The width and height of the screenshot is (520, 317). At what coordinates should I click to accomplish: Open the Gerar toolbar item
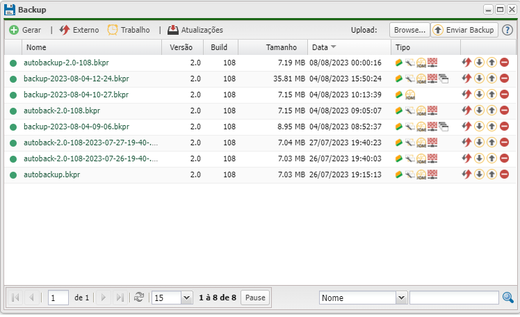(25, 31)
